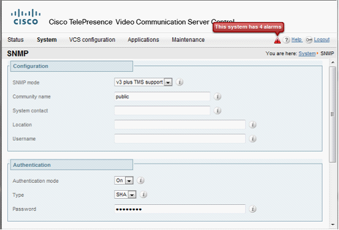Click the 'System contact' label
Image resolution: width=339 pixels, height=230 pixels.
pyautogui.click(x=30, y=111)
